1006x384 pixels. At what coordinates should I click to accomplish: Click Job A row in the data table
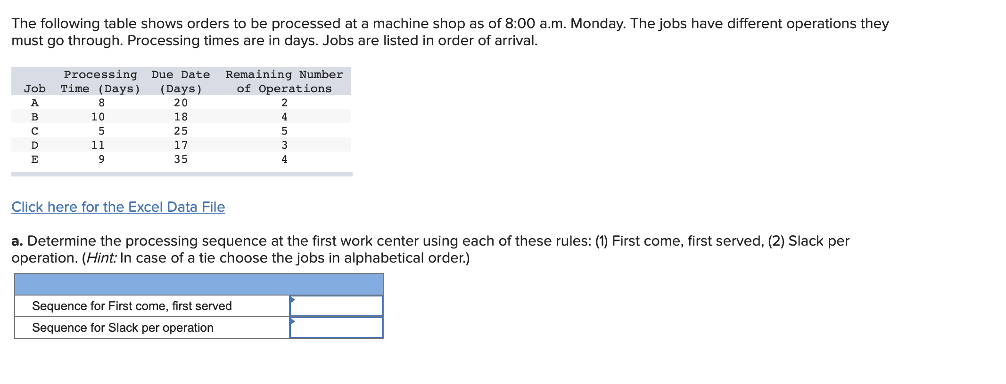34,103
